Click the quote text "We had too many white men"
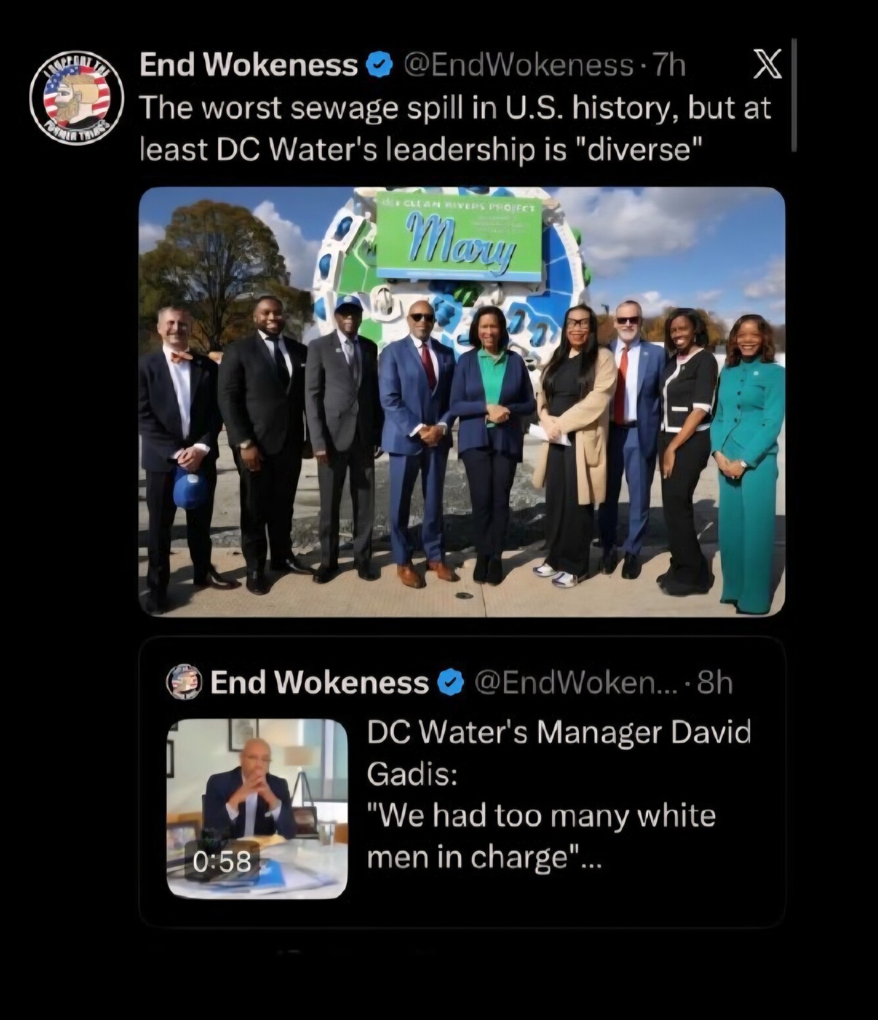This screenshot has width=878, height=1020. click(x=542, y=836)
